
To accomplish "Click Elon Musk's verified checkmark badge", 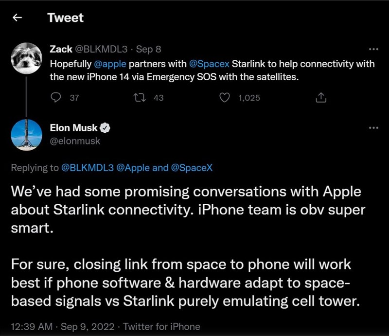I will (x=105, y=128).
